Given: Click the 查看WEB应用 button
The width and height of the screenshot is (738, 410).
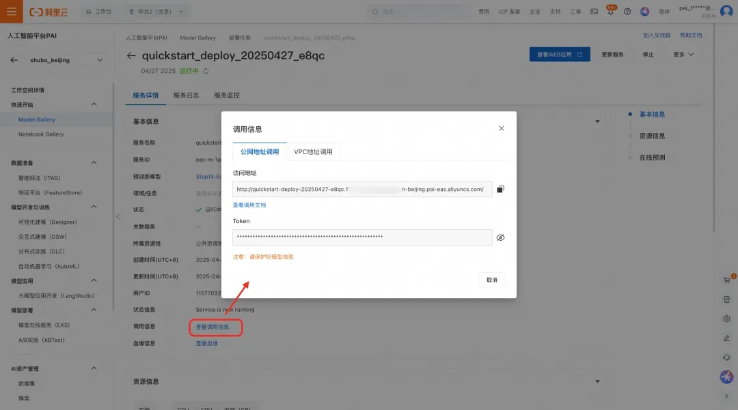Looking at the screenshot, I should click(560, 55).
